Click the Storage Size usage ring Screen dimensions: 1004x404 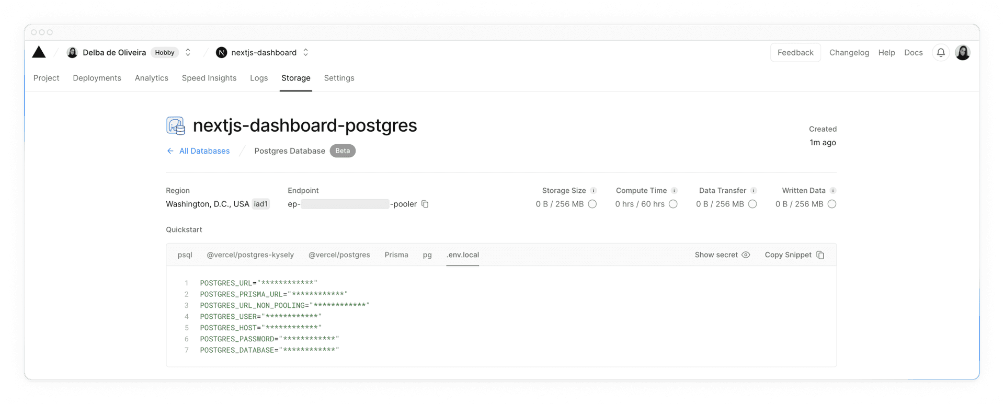click(x=592, y=204)
